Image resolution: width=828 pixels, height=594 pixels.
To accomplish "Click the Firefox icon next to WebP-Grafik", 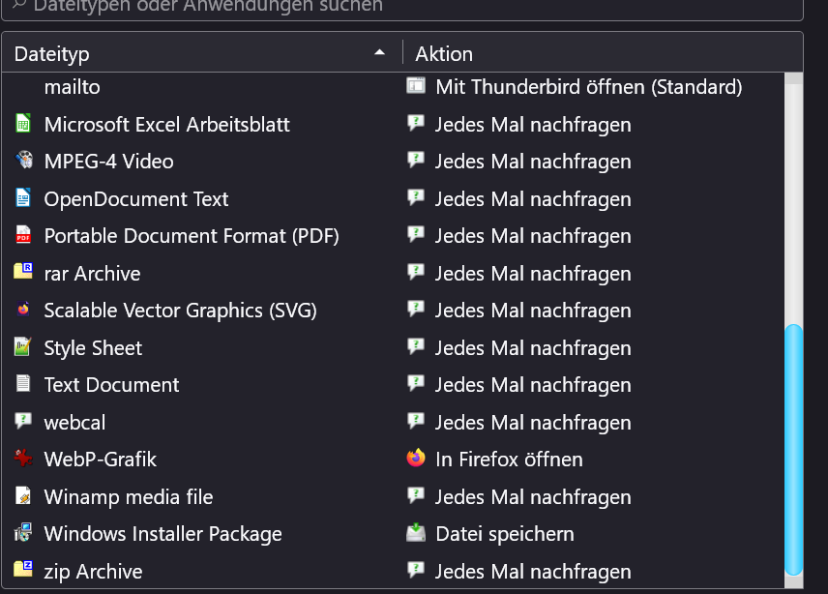I will [x=416, y=459].
